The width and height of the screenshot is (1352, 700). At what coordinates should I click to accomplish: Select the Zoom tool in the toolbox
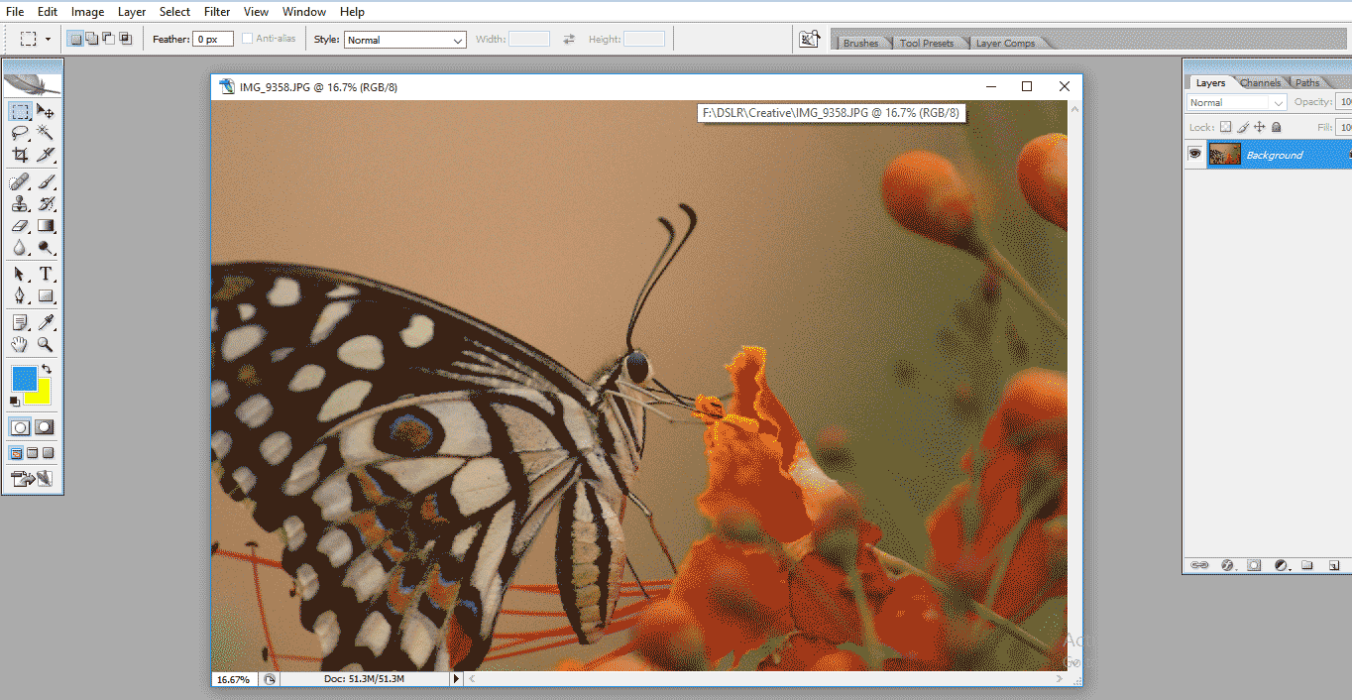(47, 344)
